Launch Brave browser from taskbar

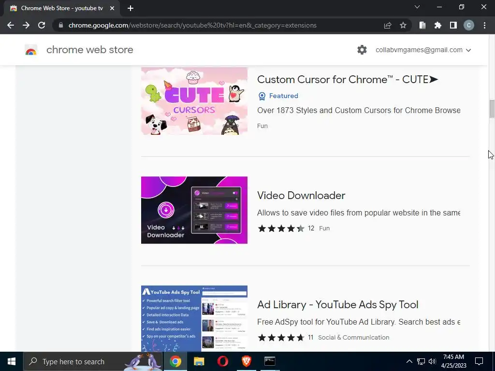246,361
